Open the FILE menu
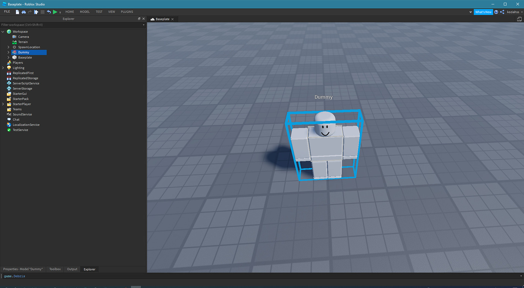 [6, 11]
